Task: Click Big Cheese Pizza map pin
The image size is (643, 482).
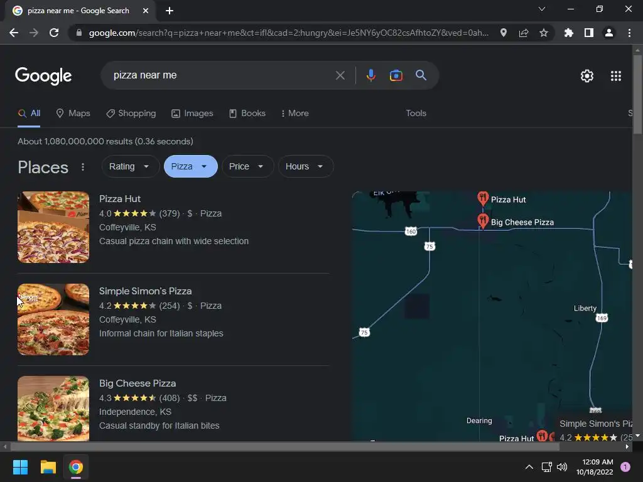Action: (x=483, y=221)
